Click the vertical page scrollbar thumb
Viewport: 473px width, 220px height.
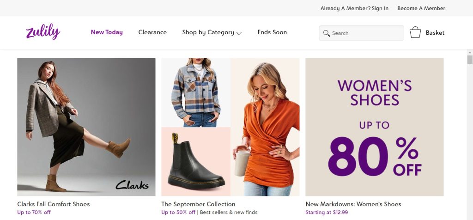point(470,60)
